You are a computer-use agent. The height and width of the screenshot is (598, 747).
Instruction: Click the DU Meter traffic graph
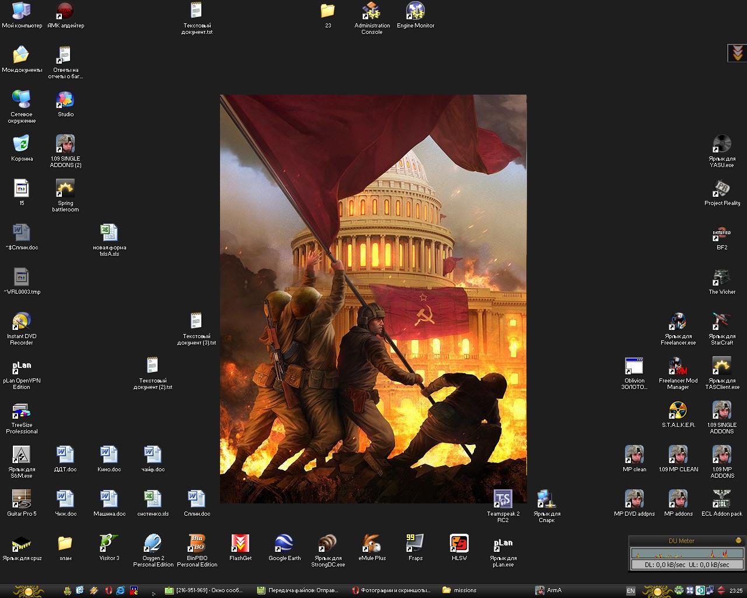tap(687, 552)
